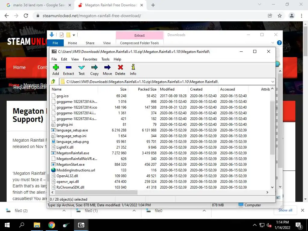Open 7-Zip from the taskbar
Image resolution: width=308 pixels, height=231 pixels.
[81, 225]
